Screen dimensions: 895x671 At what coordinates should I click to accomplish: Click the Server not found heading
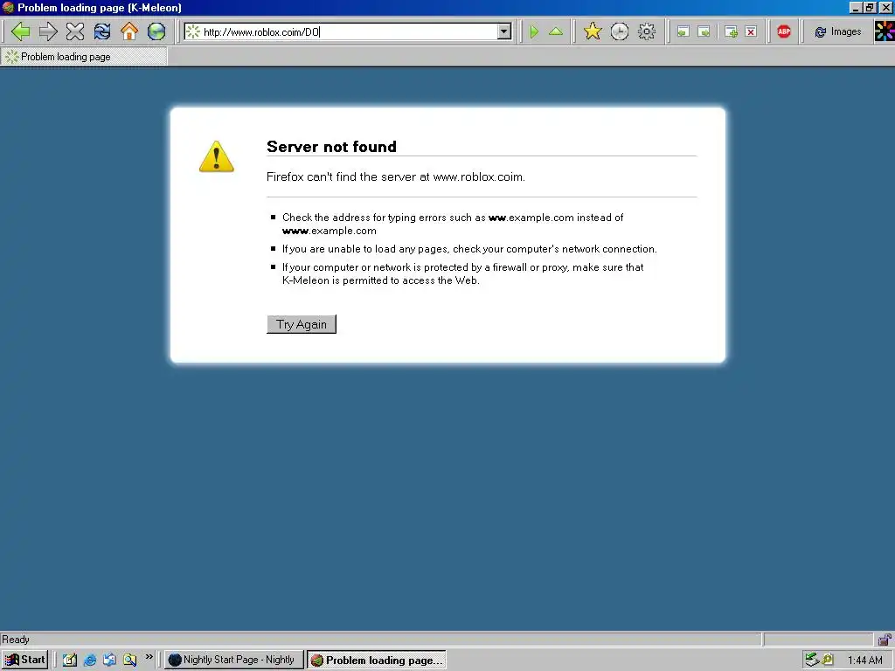(331, 147)
